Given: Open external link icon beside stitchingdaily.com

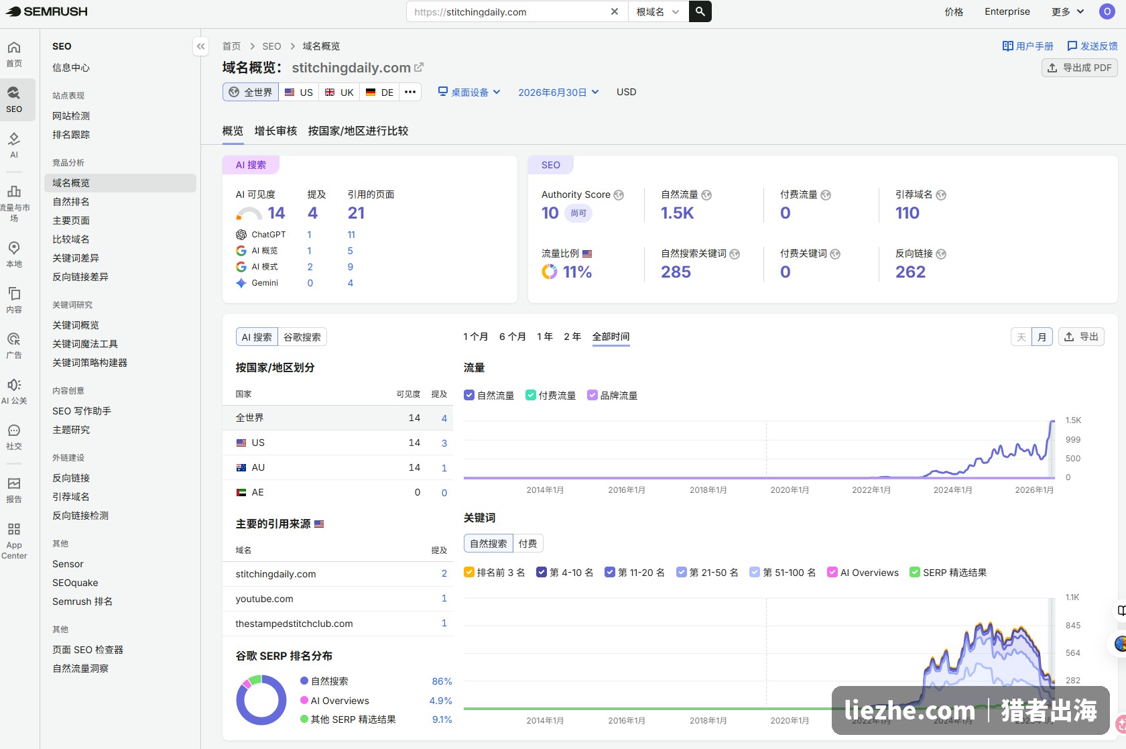Looking at the screenshot, I should tap(419, 68).
